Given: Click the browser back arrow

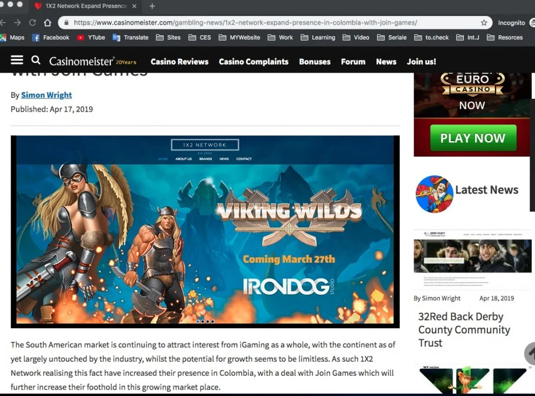Looking at the screenshot, I should (x=3, y=23).
